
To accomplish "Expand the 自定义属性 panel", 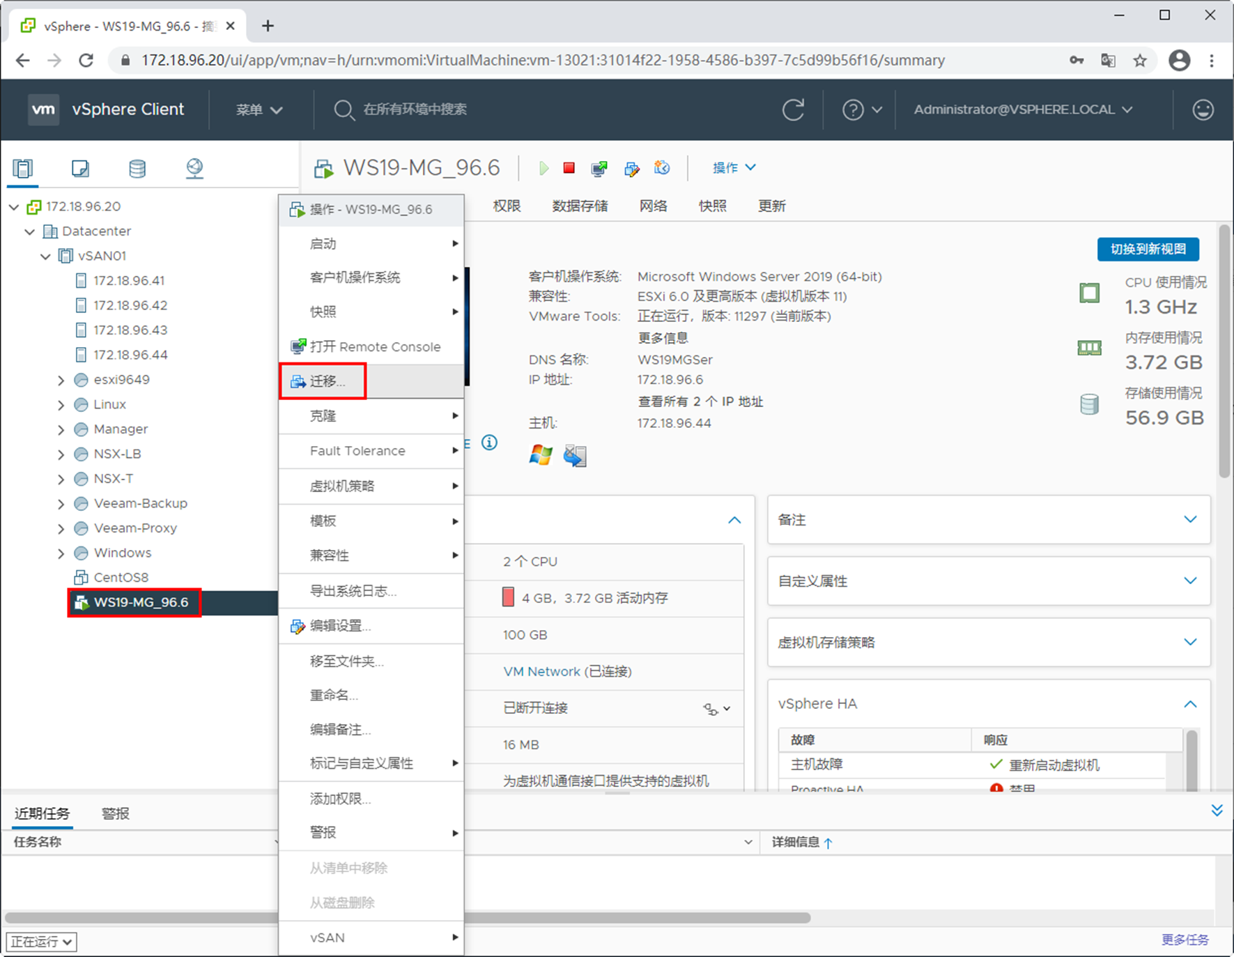I will (1190, 581).
